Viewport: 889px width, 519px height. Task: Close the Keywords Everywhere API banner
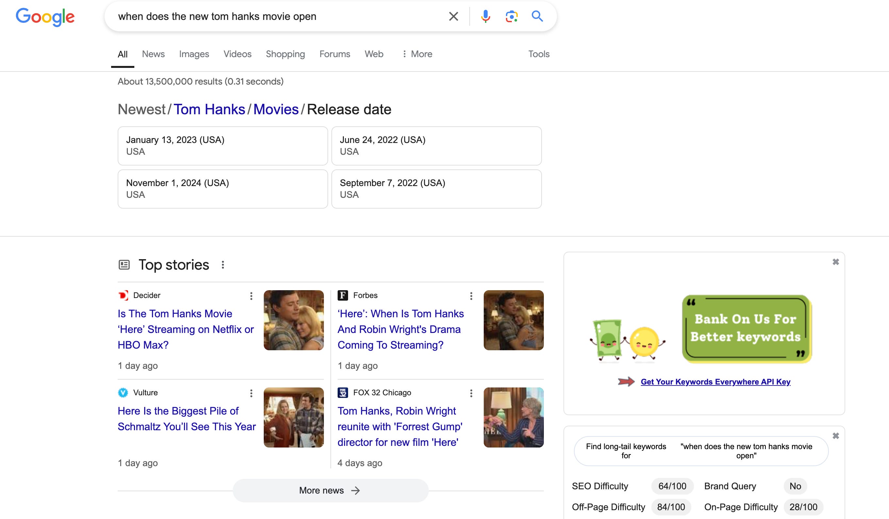point(835,262)
